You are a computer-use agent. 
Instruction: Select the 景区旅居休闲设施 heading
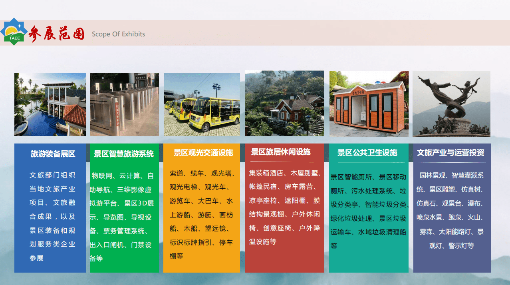coord(280,152)
